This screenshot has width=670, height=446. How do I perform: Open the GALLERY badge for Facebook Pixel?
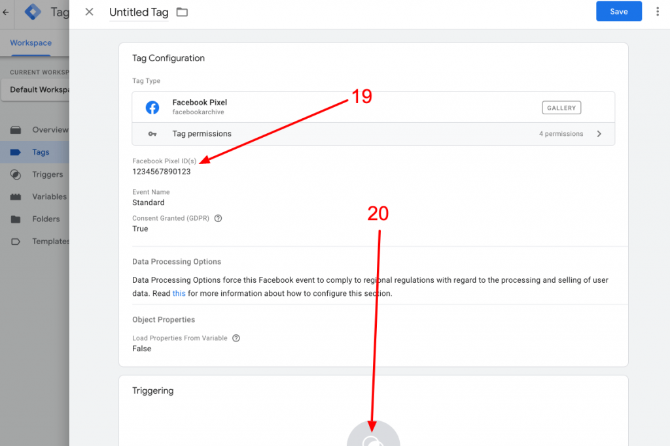[561, 108]
